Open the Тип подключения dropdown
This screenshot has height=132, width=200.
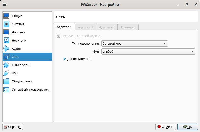tap(134, 44)
